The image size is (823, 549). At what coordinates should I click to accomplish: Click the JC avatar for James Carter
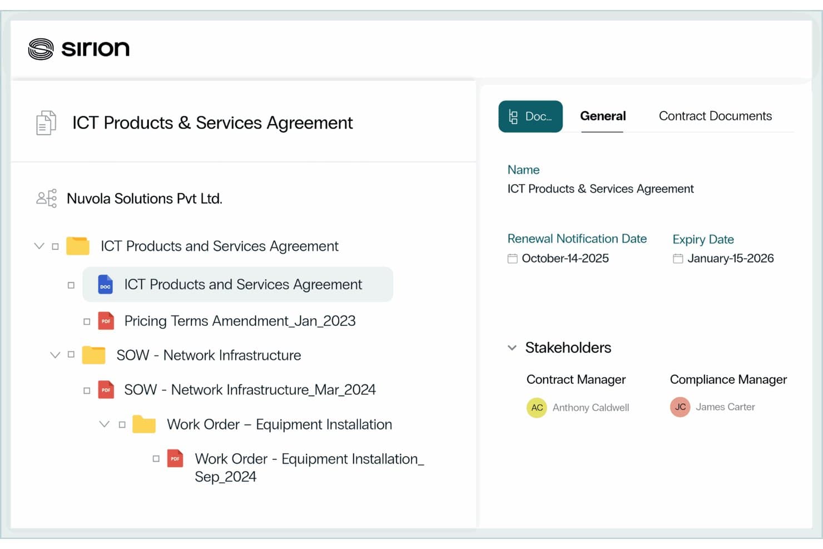[680, 407]
